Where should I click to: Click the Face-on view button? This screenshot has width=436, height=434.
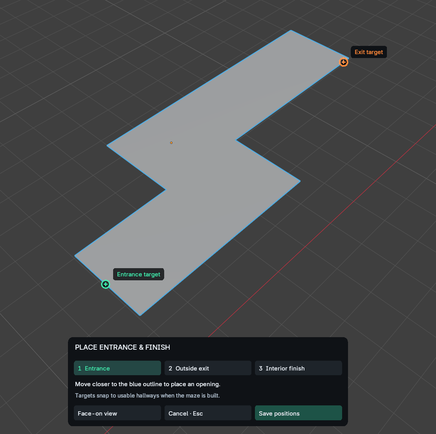point(117,413)
